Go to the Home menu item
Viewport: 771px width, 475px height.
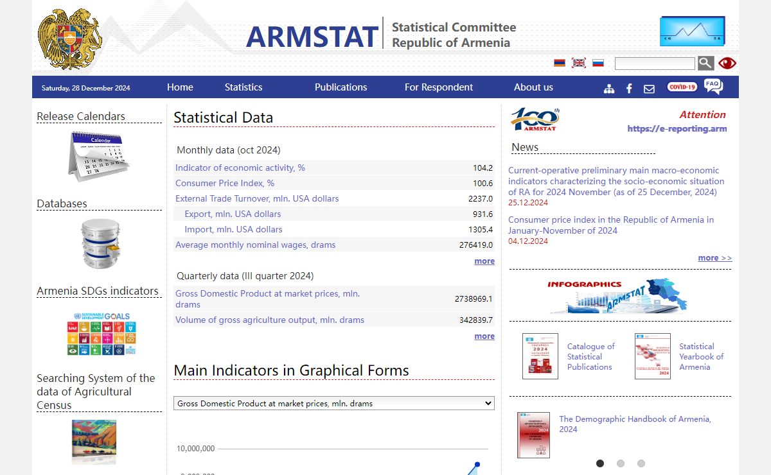point(180,87)
